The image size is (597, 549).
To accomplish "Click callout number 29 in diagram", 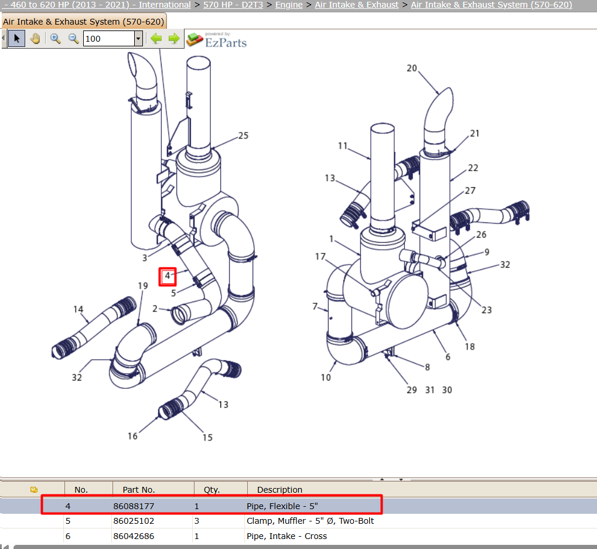I will (x=412, y=390).
